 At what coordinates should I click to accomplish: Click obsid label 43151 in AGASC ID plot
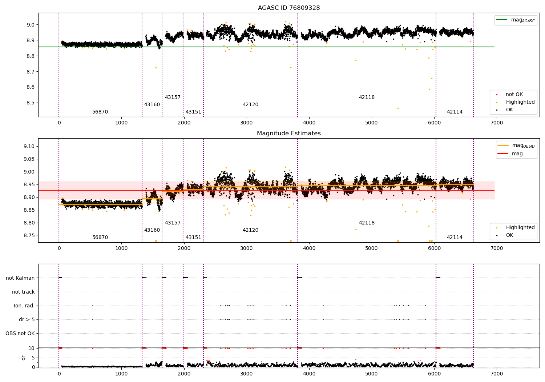click(x=193, y=112)
